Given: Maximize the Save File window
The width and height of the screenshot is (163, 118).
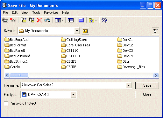Looking at the screenshot, I should tap(150, 5).
